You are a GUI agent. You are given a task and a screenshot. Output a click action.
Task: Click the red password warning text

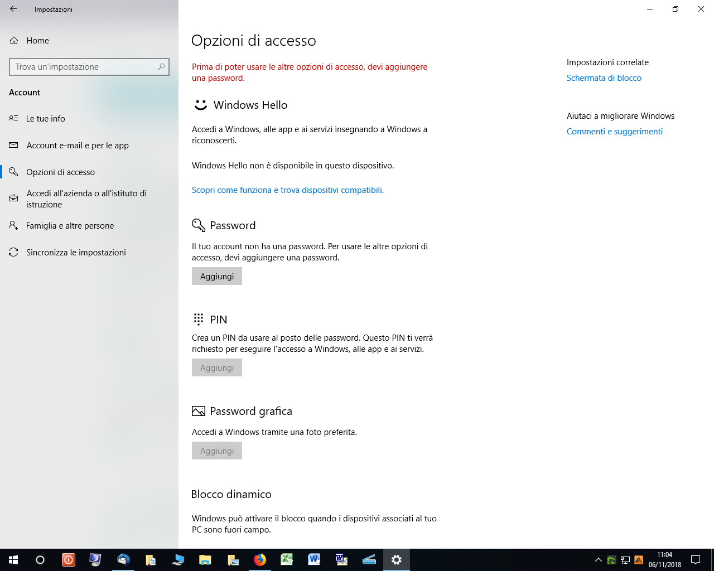point(310,72)
